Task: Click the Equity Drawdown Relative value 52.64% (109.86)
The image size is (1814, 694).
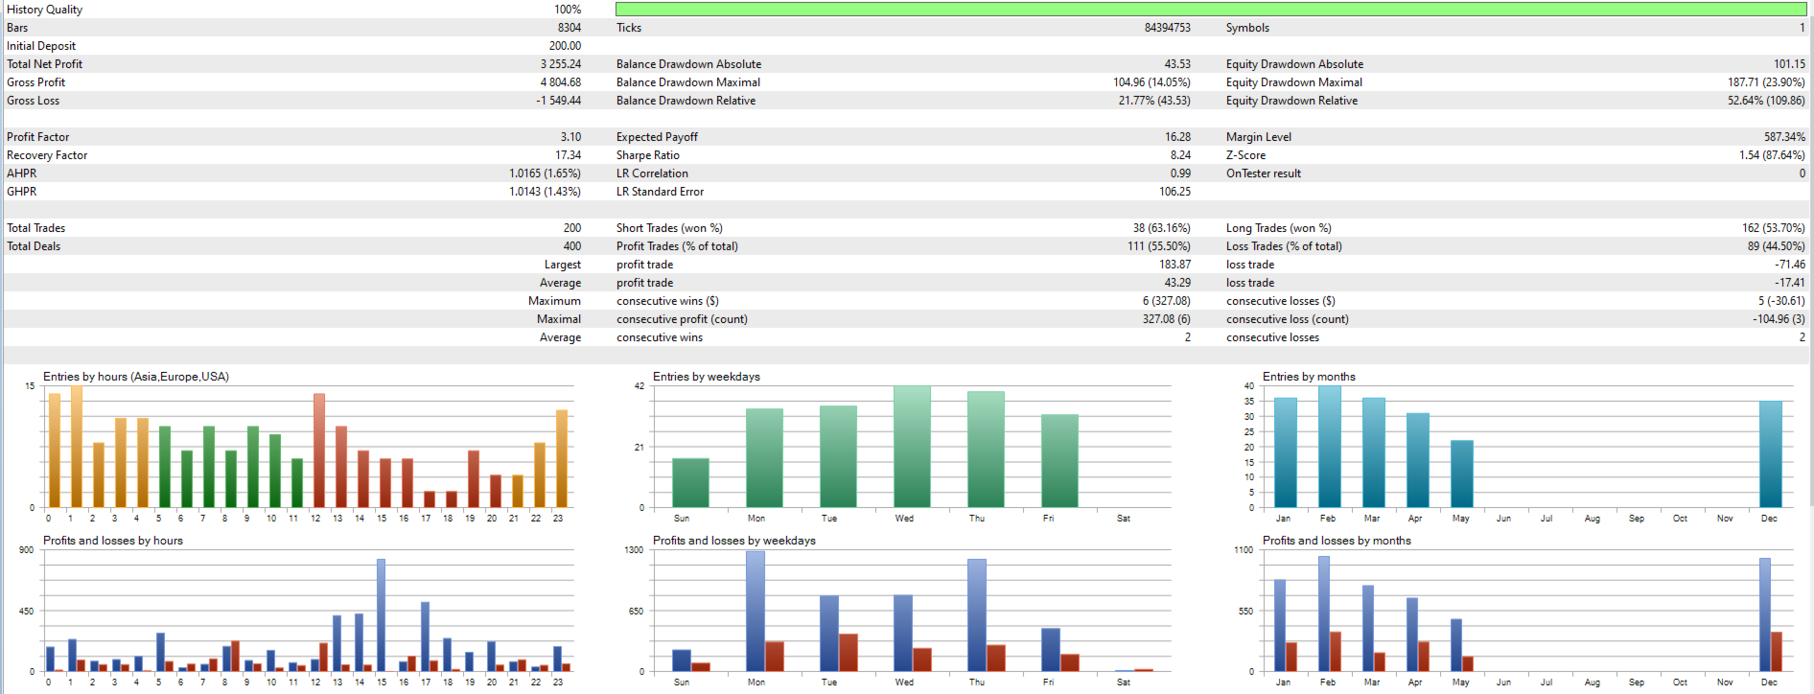Action: coord(1766,101)
